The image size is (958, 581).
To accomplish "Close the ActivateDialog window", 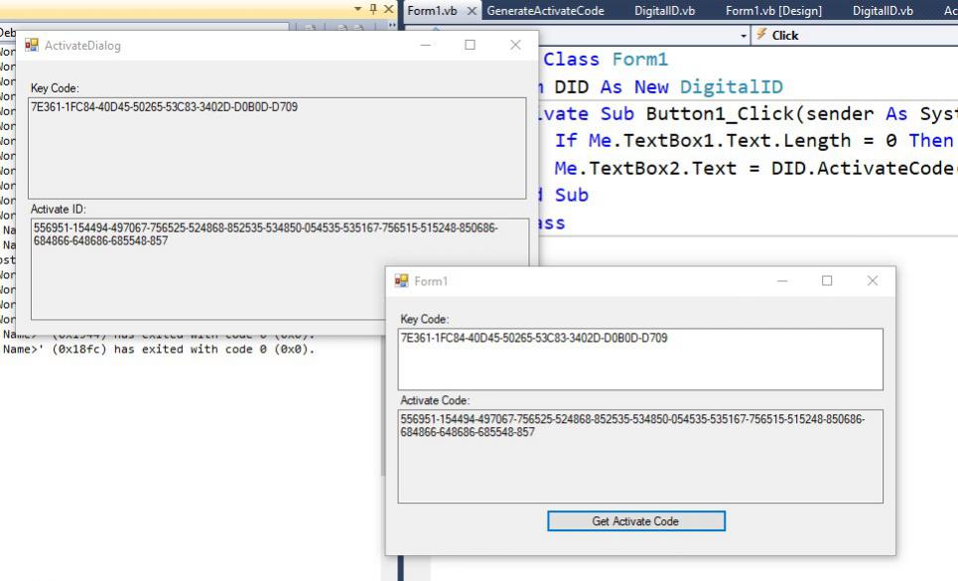I will 515,46.
